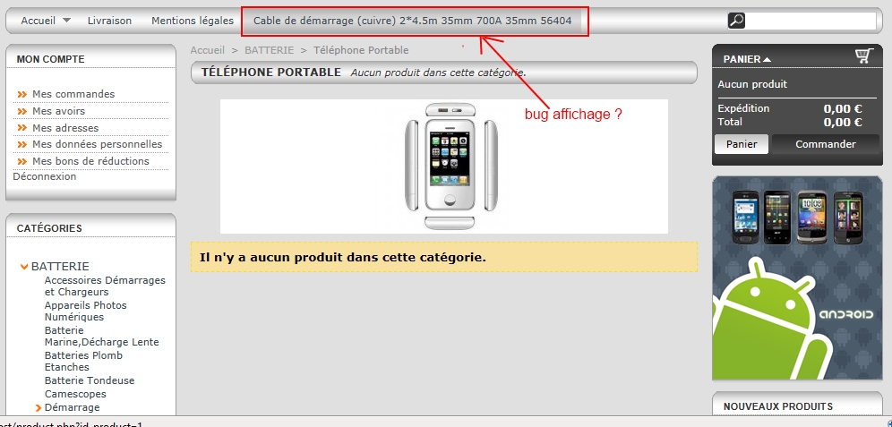Click the orange arrows beside Mes adresses

click(x=22, y=128)
